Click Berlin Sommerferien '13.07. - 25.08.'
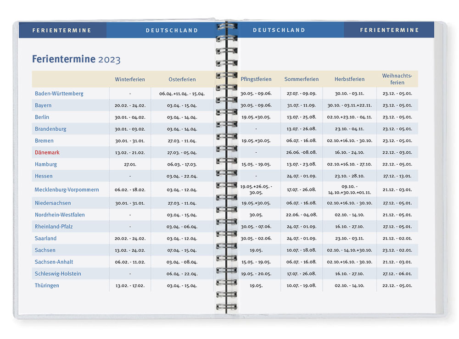The height and width of the screenshot is (339, 459). click(x=301, y=117)
